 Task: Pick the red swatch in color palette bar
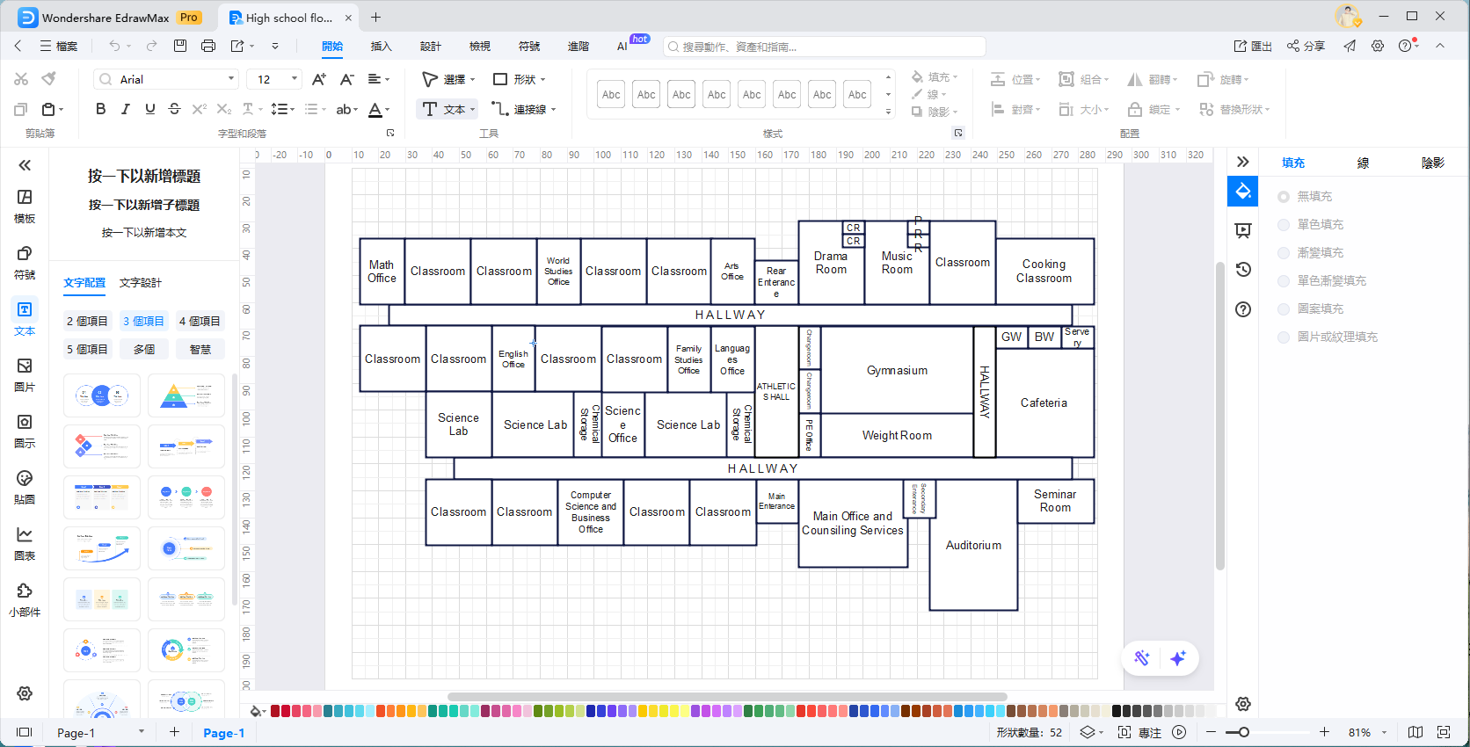point(275,711)
